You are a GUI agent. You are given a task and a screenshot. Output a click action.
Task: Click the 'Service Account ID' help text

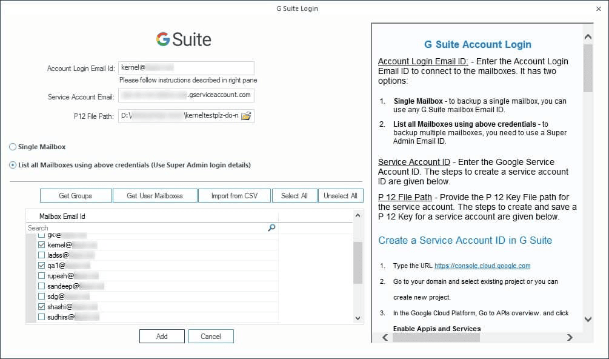pyautogui.click(x=414, y=162)
